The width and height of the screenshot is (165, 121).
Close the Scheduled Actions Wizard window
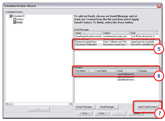tap(159, 6)
